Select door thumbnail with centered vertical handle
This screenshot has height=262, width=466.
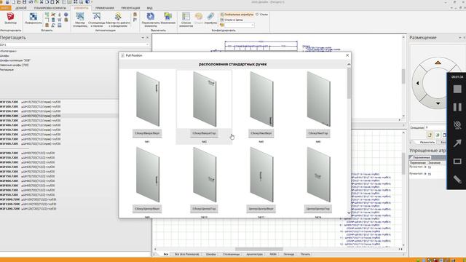[261, 175]
